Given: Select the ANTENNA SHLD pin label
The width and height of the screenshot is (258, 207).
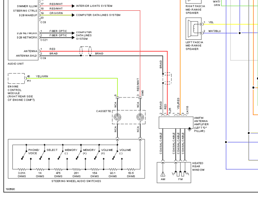Looking at the screenshot, I should click(x=27, y=56).
